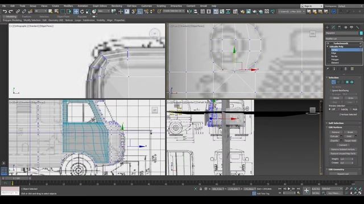This screenshot has height=204, width=364.
Task: Toggle the Ignore Backfacing checkbox
Action: 331,91
